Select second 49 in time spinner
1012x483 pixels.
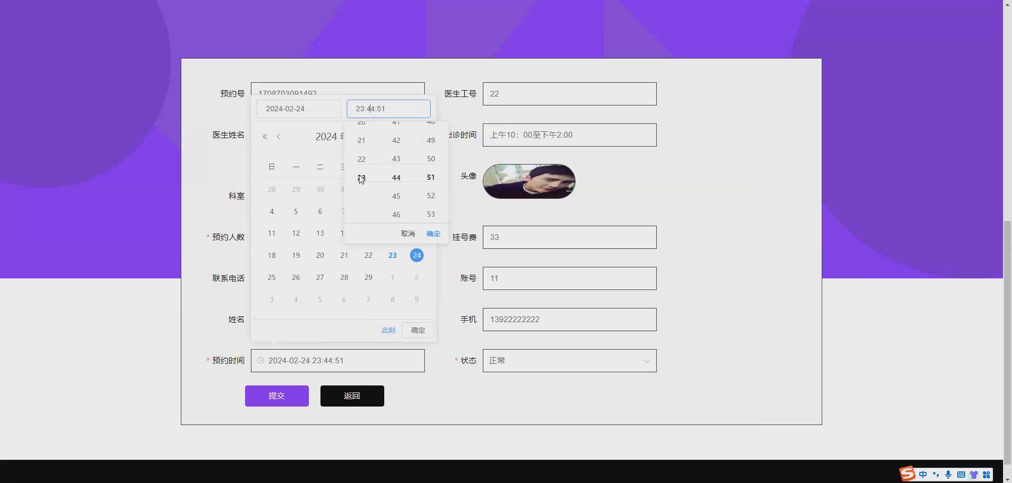tap(431, 140)
